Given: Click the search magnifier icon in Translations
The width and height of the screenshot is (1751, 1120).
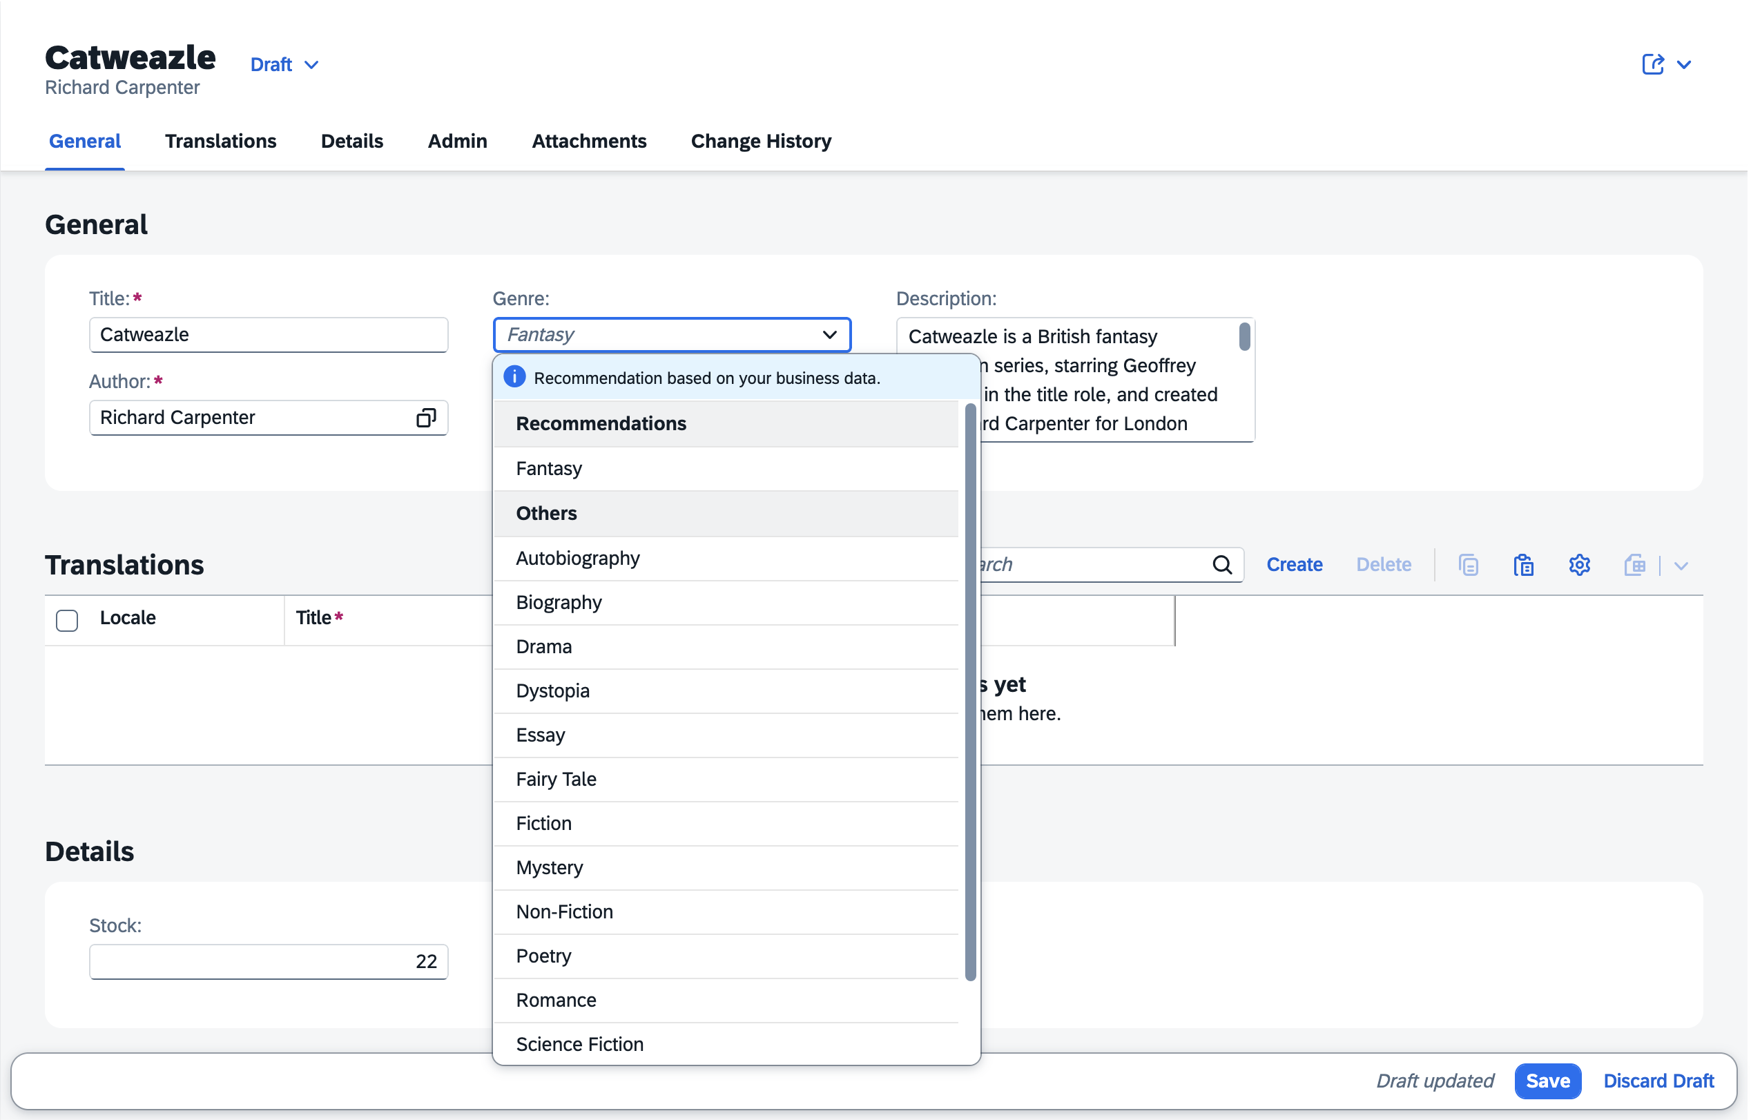Looking at the screenshot, I should (x=1223, y=566).
